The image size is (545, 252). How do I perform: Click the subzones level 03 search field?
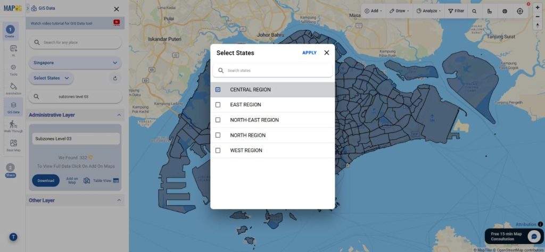point(75,97)
